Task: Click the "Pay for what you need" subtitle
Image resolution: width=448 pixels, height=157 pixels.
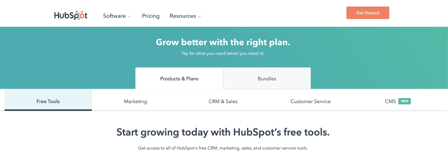Action: pyautogui.click(x=223, y=53)
